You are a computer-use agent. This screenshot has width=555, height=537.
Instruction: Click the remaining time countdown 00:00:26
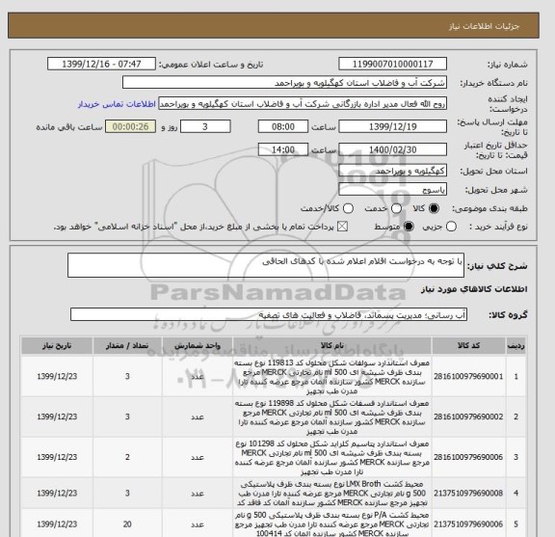point(131,127)
